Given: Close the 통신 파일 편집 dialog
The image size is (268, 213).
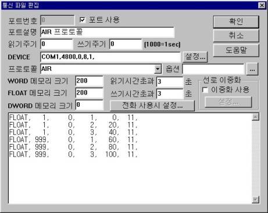Looking at the screenshot, I should click(x=262, y=5).
